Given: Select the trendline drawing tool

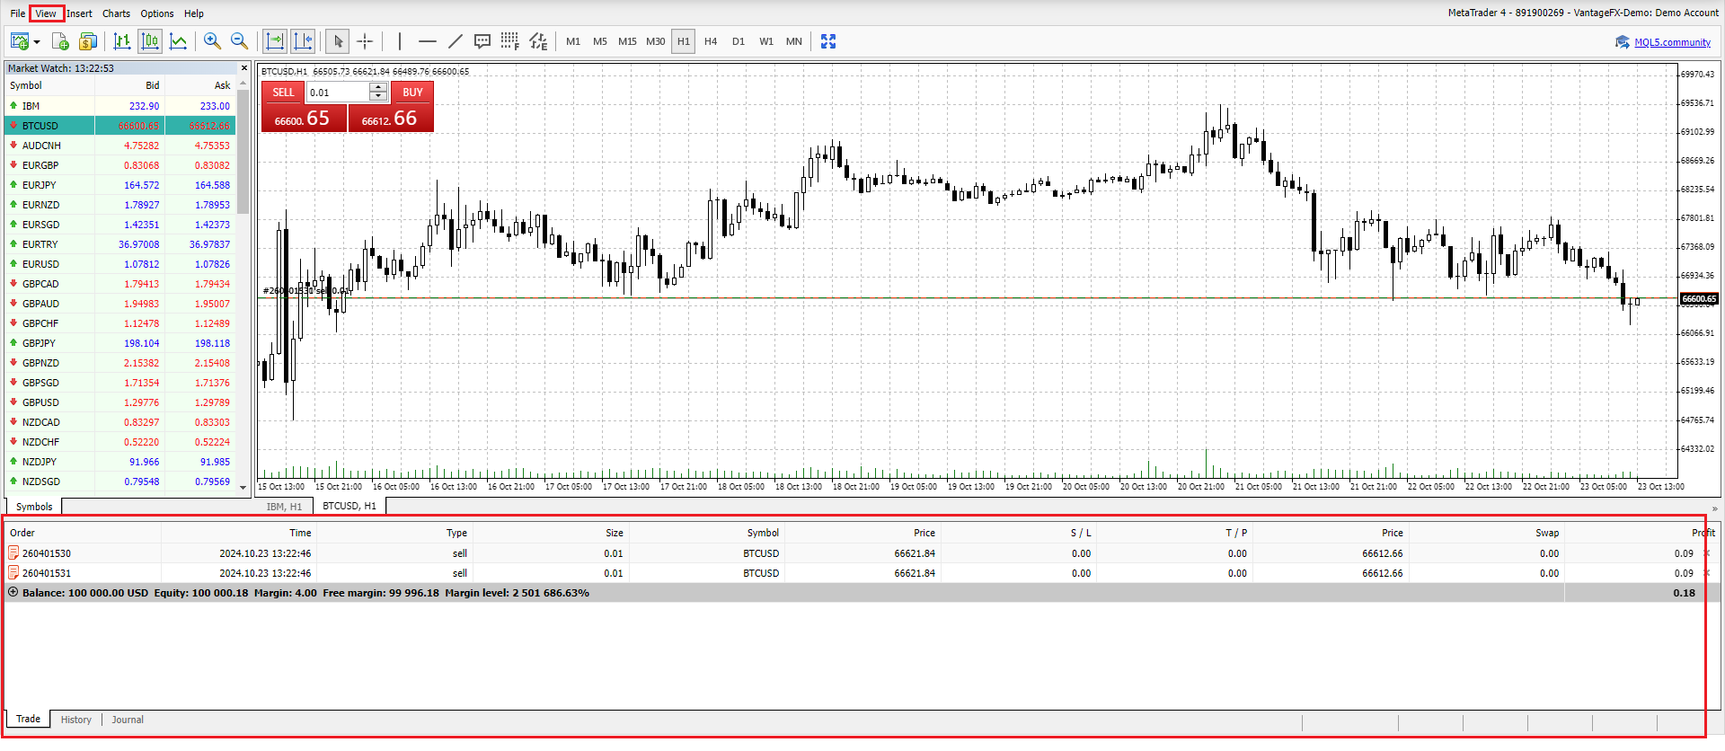Looking at the screenshot, I should [x=456, y=41].
